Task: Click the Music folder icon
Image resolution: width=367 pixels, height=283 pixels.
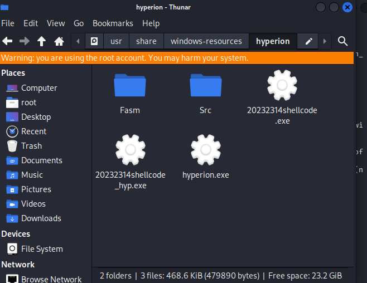Action: point(12,175)
